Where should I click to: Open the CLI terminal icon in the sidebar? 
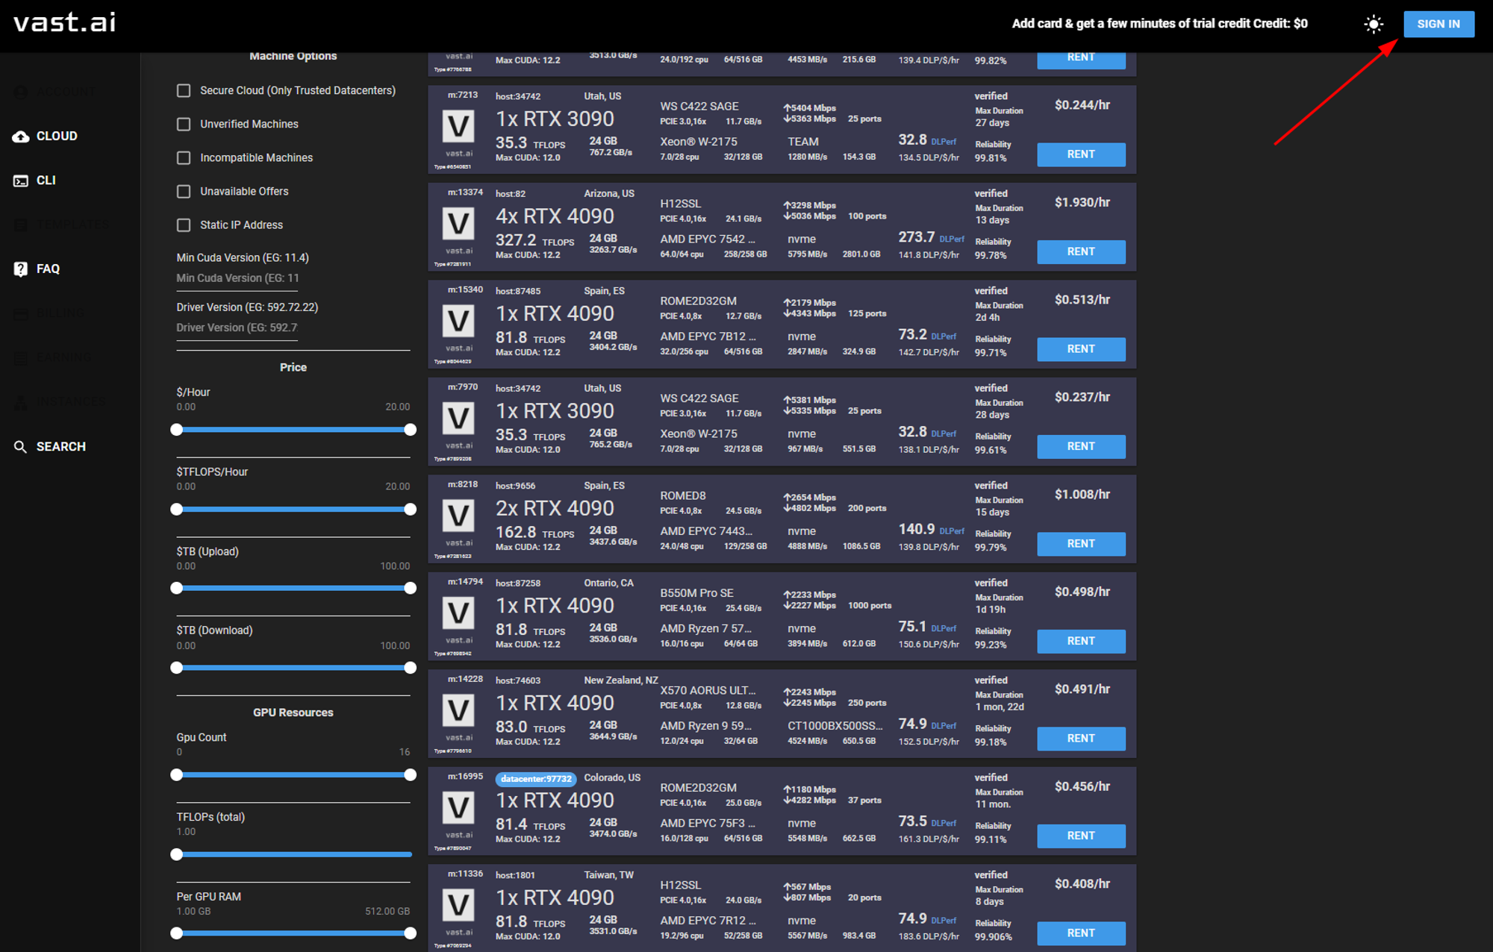point(21,181)
